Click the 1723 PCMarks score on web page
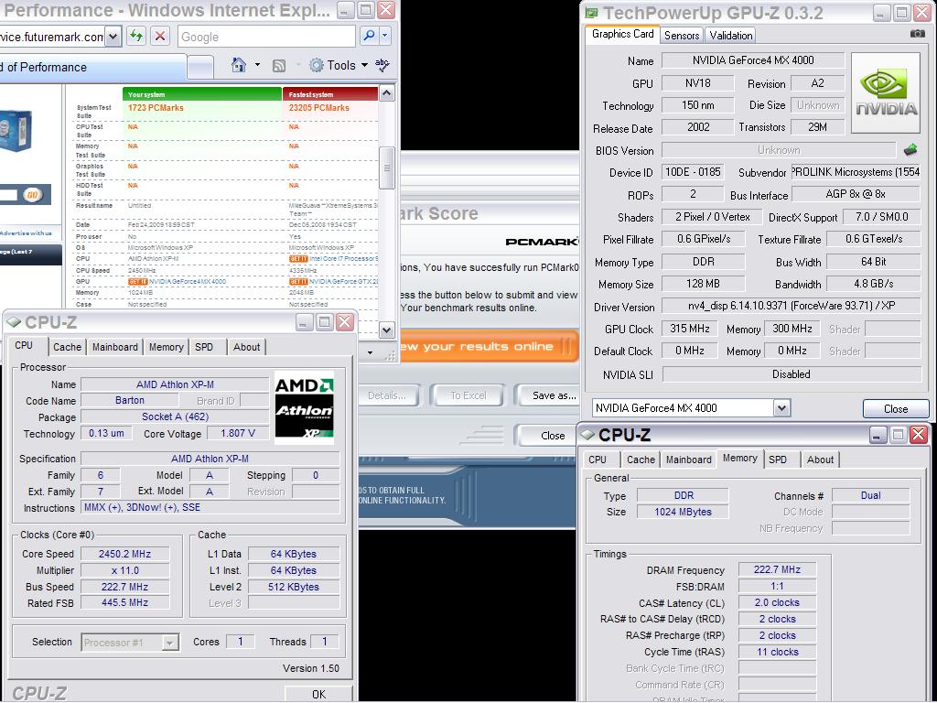 pyautogui.click(x=156, y=108)
